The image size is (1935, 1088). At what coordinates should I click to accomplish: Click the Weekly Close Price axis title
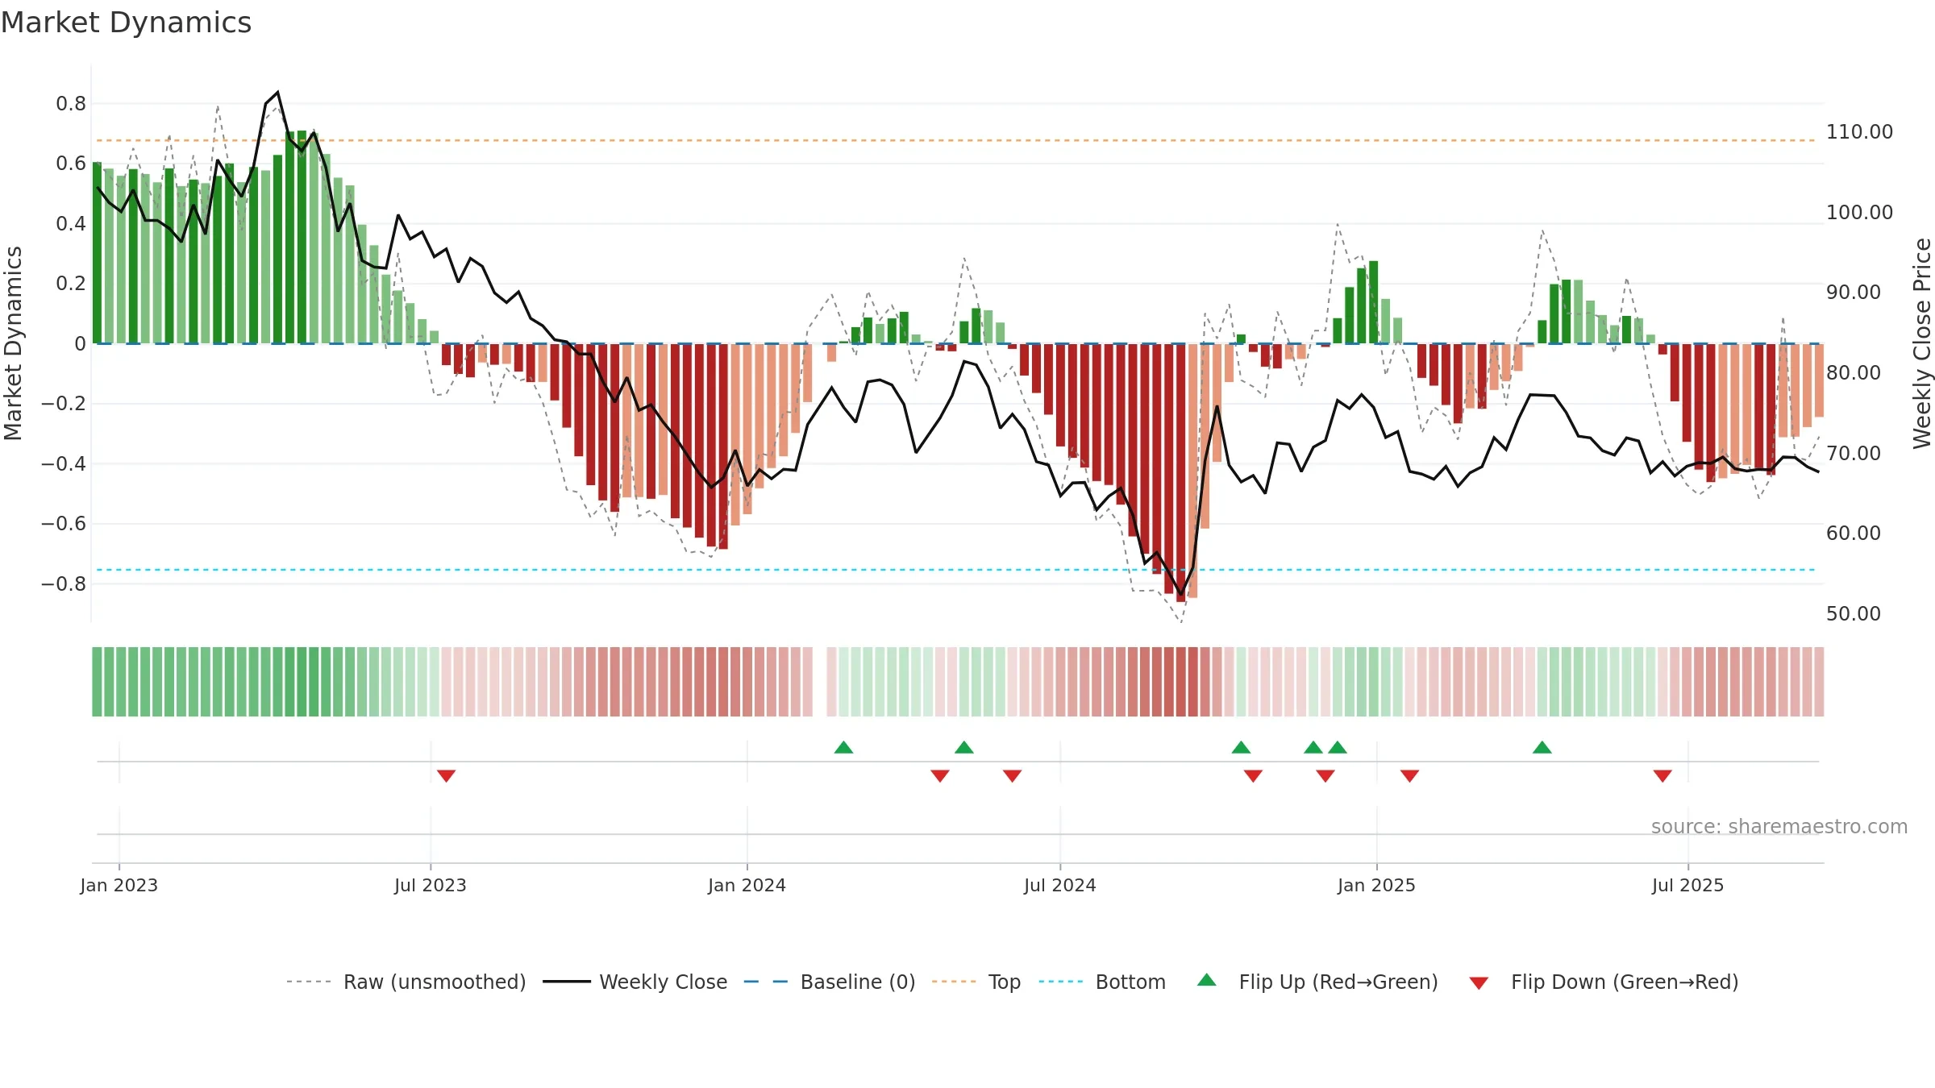1922,343
